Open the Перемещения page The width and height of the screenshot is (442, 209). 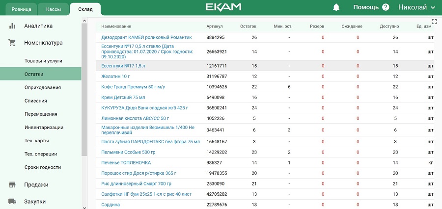(41, 114)
